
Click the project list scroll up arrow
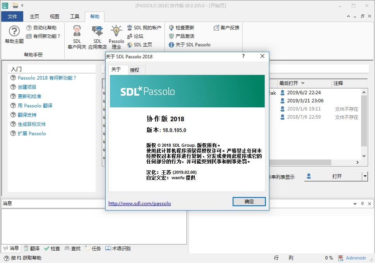click(364, 92)
